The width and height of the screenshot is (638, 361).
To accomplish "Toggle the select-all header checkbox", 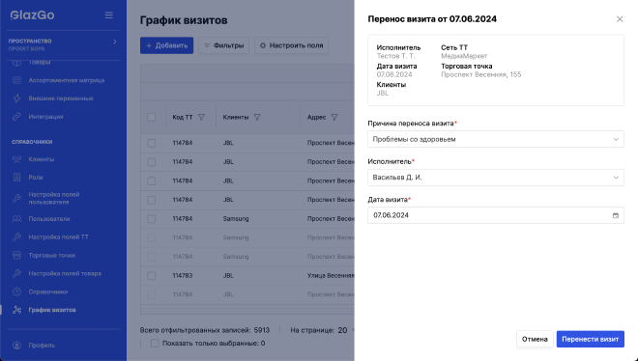I will click(x=152, y=117).
